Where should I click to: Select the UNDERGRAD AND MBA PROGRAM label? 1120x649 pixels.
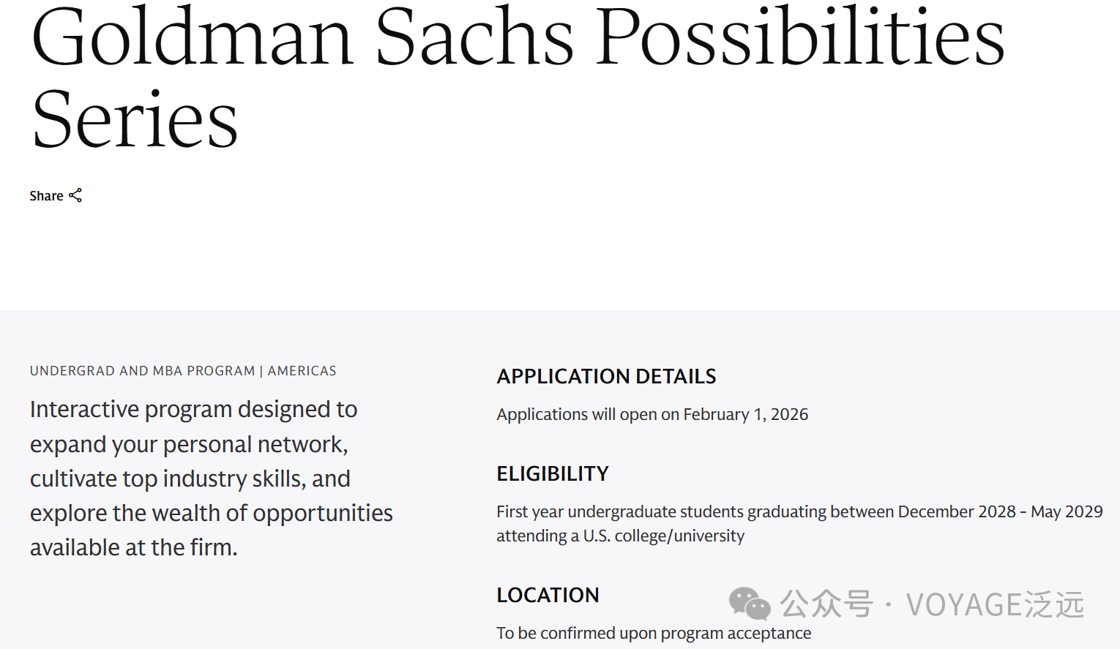point(142,371)
